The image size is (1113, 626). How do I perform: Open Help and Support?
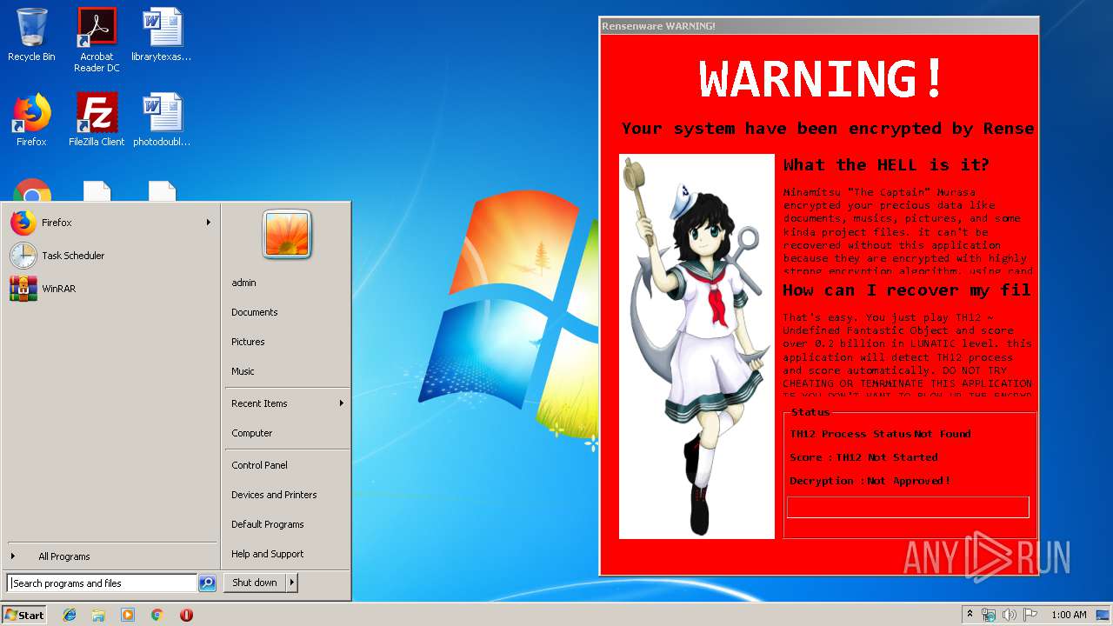click(268, 554)
